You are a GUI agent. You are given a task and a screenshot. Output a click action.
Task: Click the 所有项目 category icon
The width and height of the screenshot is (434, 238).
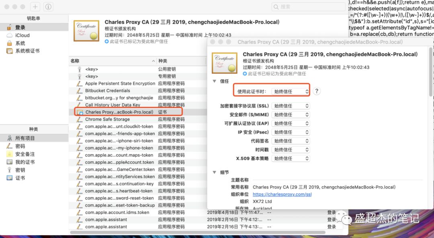click(x=9, y=138)
